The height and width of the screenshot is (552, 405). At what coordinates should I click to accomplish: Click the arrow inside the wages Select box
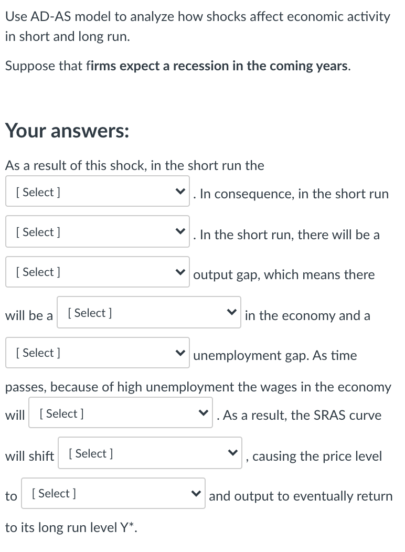(x=204, y=412)
